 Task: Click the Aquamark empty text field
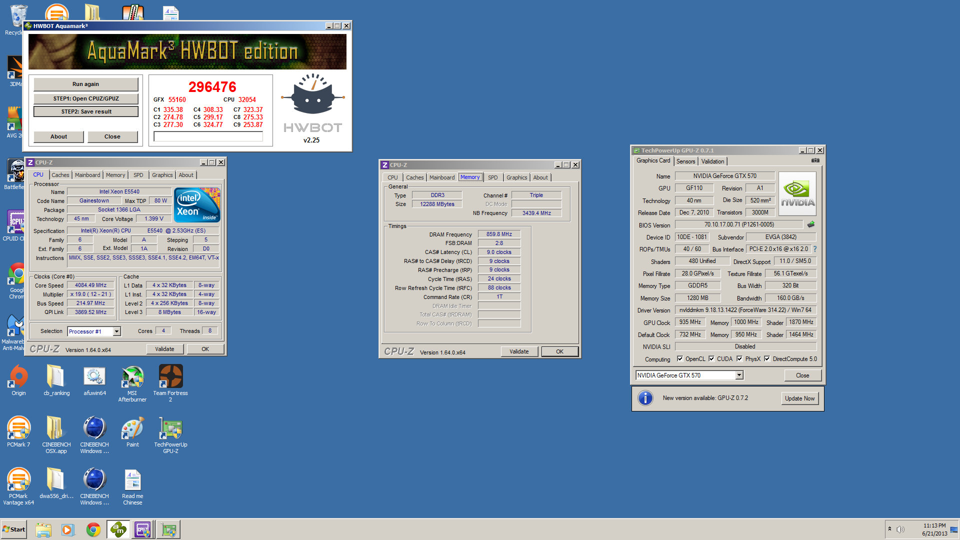pyautogui.click(x=208, y=136)
